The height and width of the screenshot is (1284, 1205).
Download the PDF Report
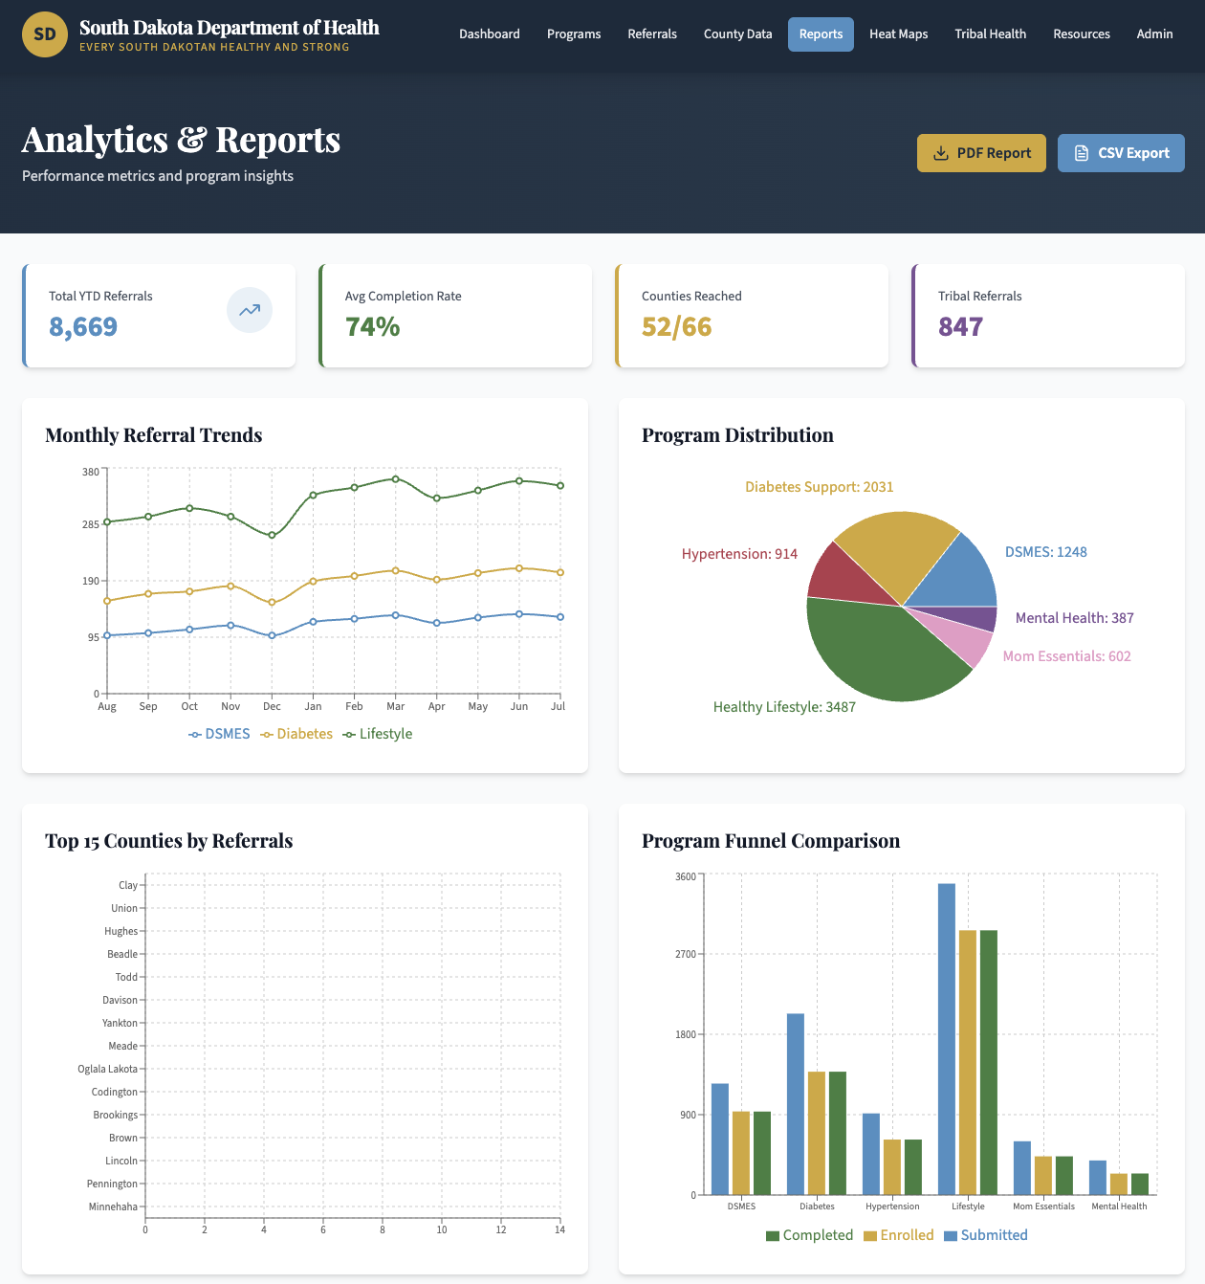(981, 153)
